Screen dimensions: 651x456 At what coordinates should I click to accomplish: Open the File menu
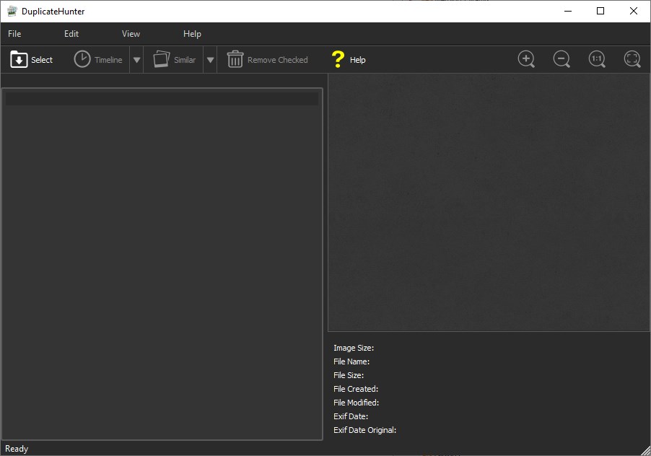(14, 34)
